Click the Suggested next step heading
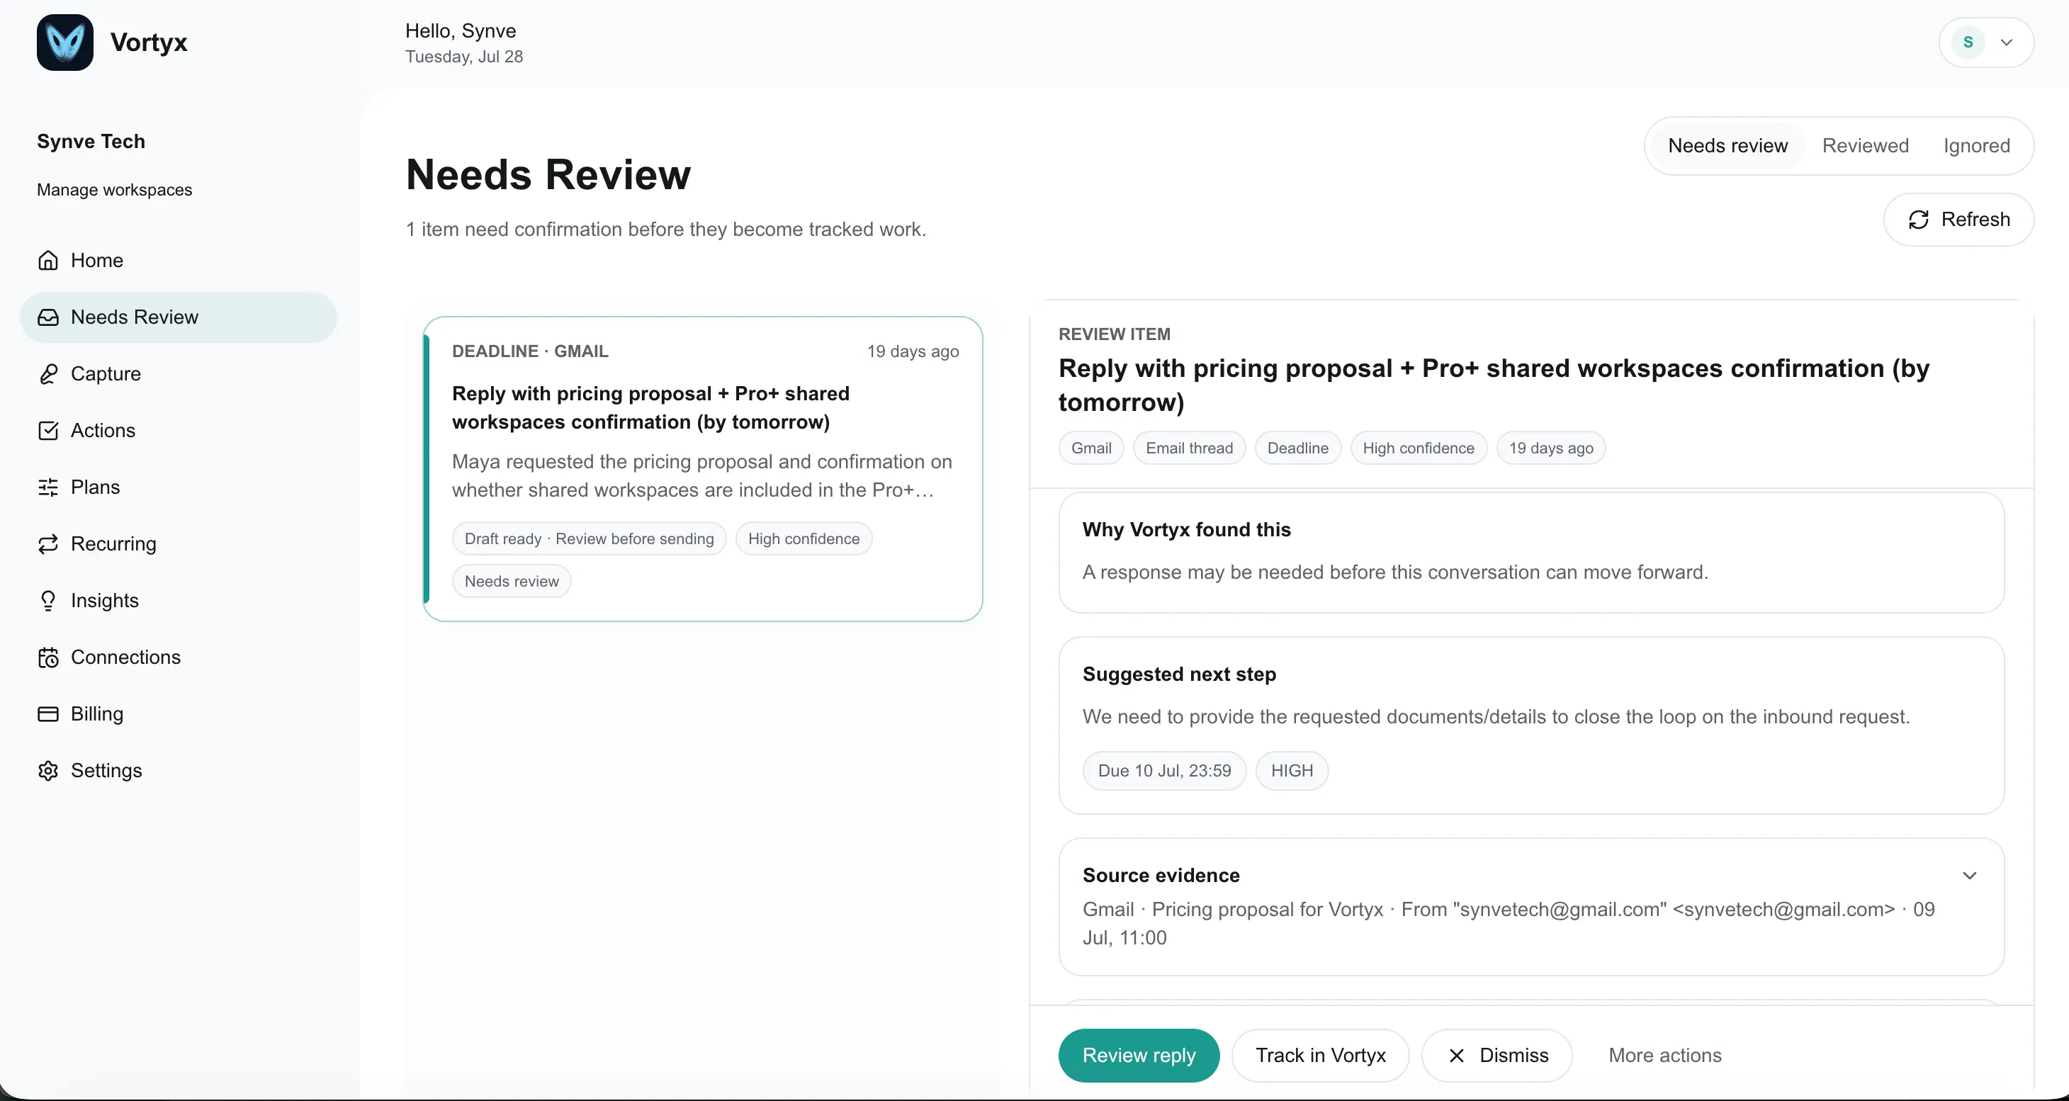The height and width of the screenshot is (1101, 2069). point(1179,674)
